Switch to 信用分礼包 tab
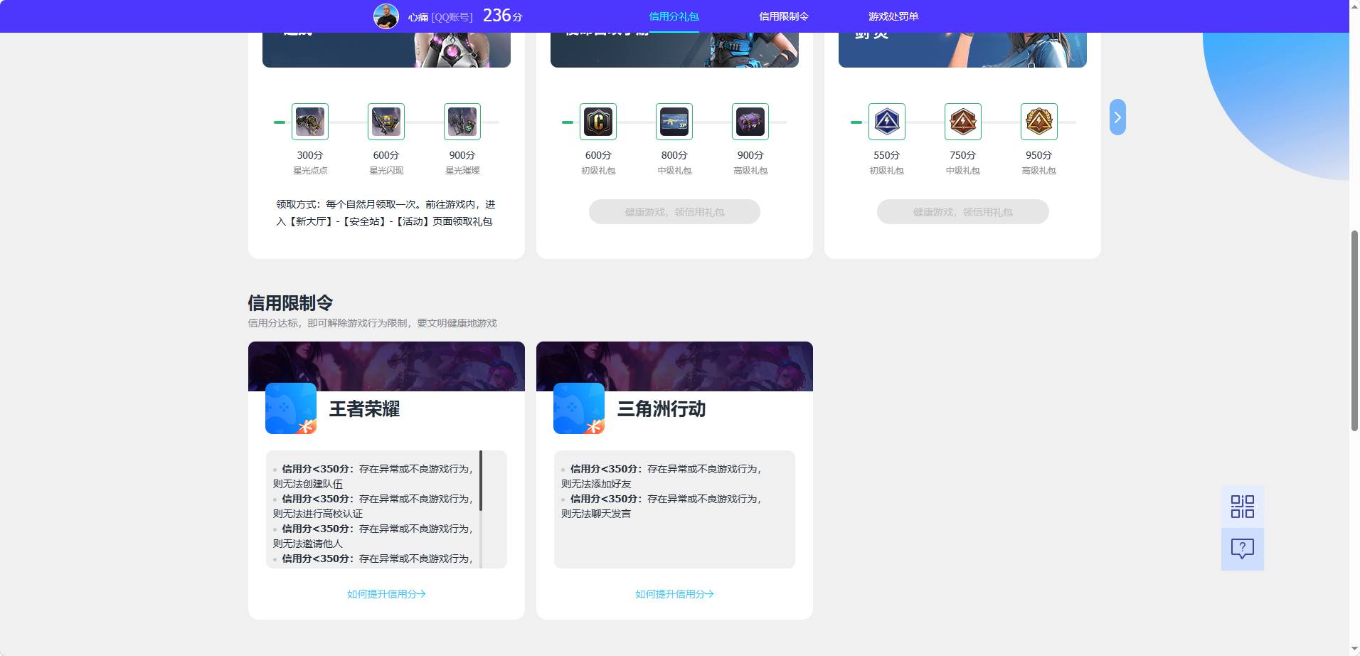This screenshot has width=1360, height=656. click(x=674, y=16)
